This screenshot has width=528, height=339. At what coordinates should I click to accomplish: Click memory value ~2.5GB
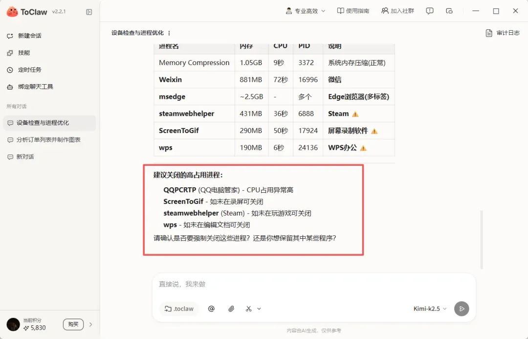point(251,97)
